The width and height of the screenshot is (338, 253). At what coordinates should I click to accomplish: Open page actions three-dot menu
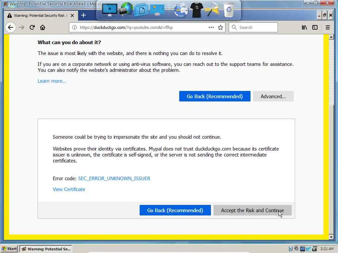pos(211,27)
